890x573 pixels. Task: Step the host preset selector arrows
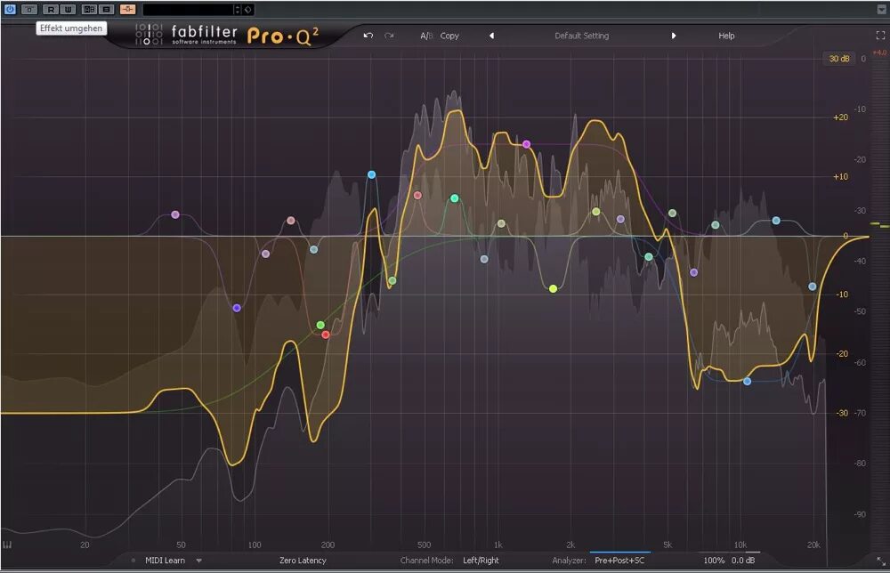click(238, 10)
